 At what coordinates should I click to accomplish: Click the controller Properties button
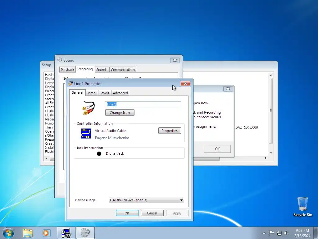click(x=170, y=131)
